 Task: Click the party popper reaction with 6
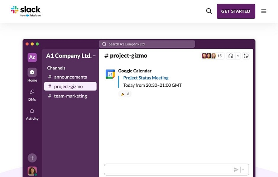pyautogui.click(x=125, y=94)
